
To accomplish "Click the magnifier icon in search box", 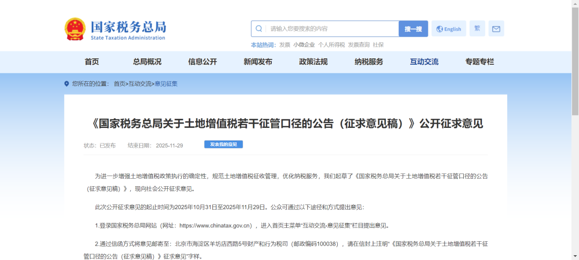I will tap(259, 29).
